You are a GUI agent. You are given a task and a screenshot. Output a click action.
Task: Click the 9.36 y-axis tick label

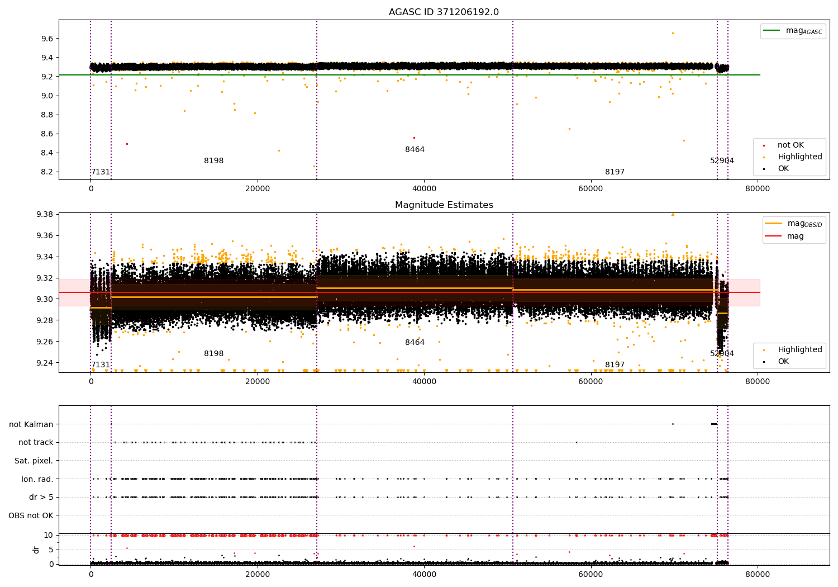tap(45, 235)
